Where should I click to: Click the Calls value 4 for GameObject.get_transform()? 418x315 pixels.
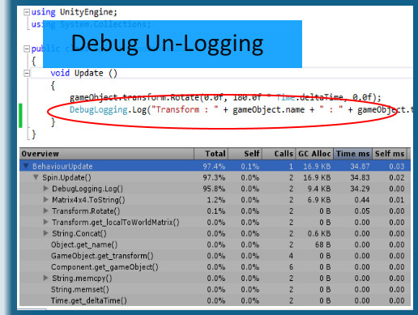pyautogui.click(x=291, y=256)
